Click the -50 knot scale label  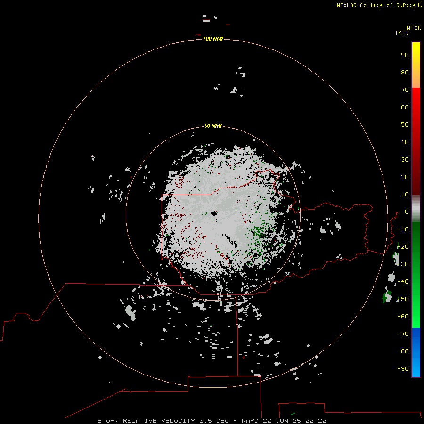click(403, 299)
